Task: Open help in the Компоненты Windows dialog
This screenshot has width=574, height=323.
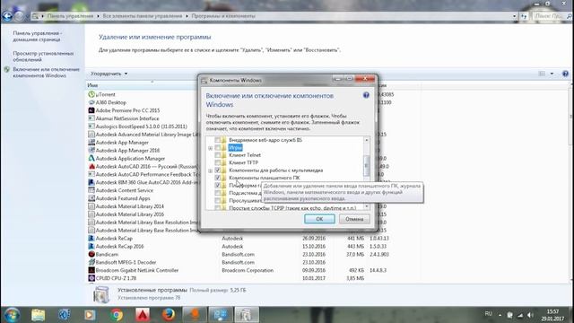Action: [366, 95]
